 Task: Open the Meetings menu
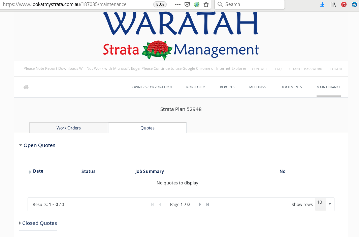tap(258, 87)
